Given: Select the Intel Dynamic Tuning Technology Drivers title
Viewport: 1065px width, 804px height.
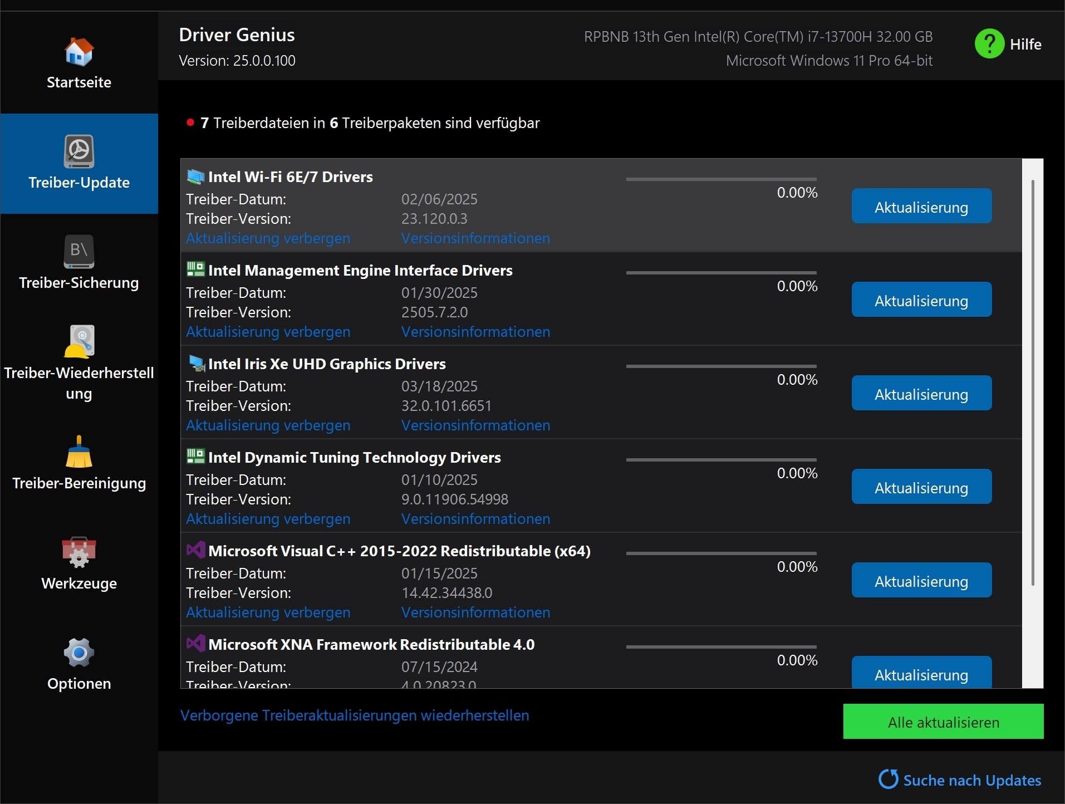Looking at the screenshot, I should pos(354,458).
